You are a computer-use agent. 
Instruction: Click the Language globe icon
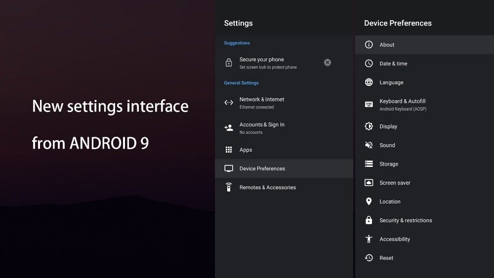tap(369, 82)
